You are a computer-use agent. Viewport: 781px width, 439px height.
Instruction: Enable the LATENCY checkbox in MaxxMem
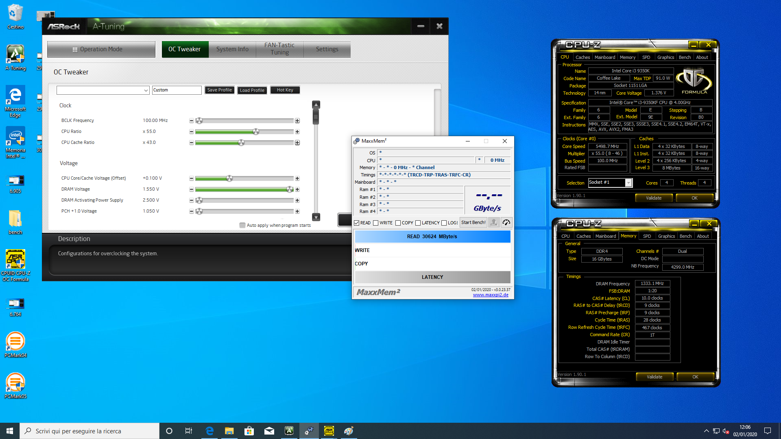(418, 223)
